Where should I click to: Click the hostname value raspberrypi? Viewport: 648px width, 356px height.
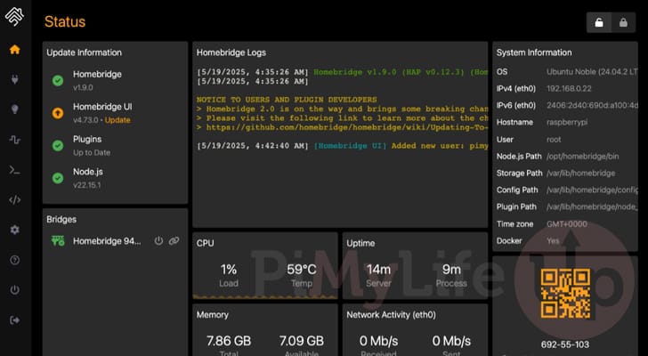click(567, 123)
